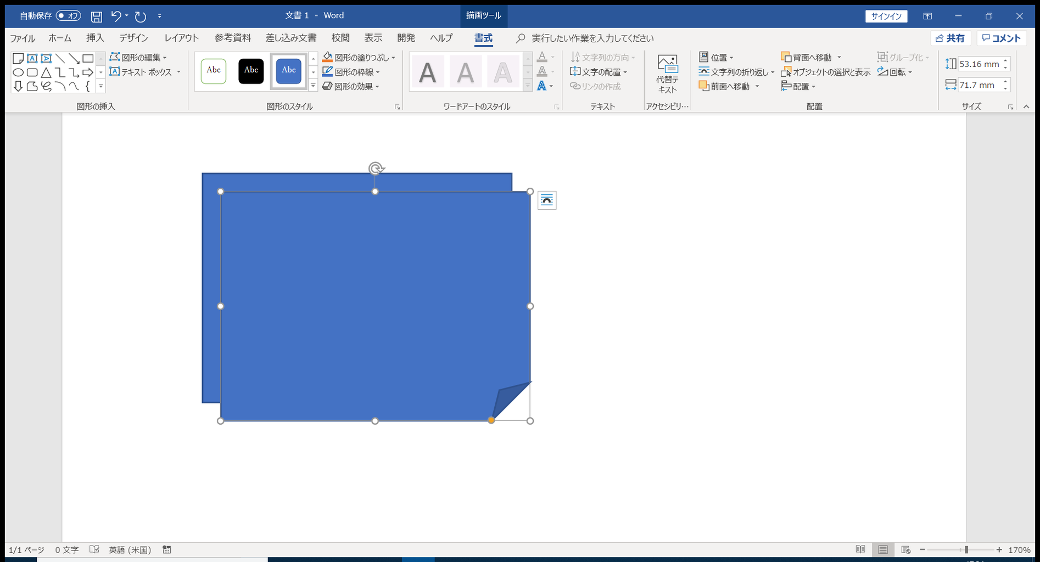Open 文字の配置 dropdown

tap(599, 72)
